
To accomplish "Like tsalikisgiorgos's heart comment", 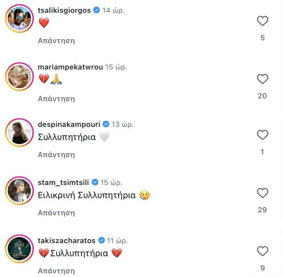I will pyautogui.click(x=262, y=21).
